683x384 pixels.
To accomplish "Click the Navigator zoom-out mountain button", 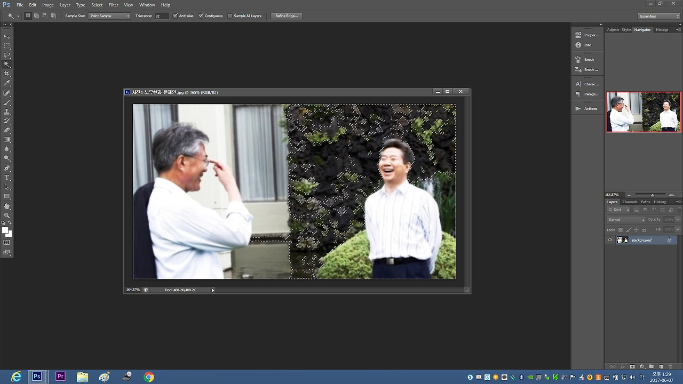I will [x=629, y=195].
